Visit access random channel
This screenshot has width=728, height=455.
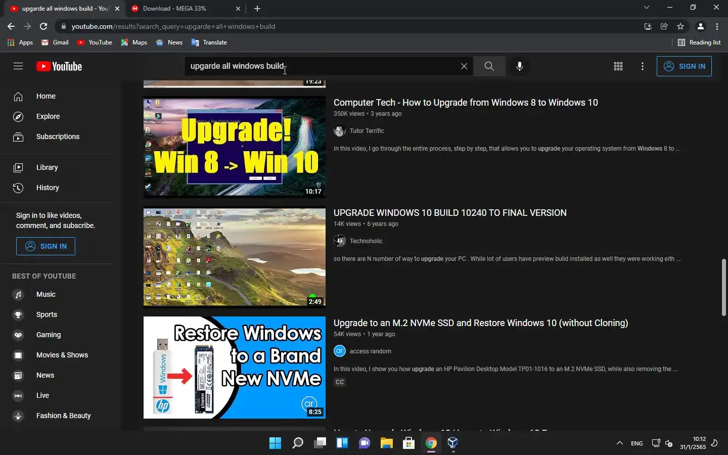pos(371,351)
